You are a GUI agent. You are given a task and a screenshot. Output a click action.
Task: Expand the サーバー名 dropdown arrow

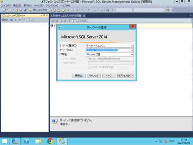(132, 50)
